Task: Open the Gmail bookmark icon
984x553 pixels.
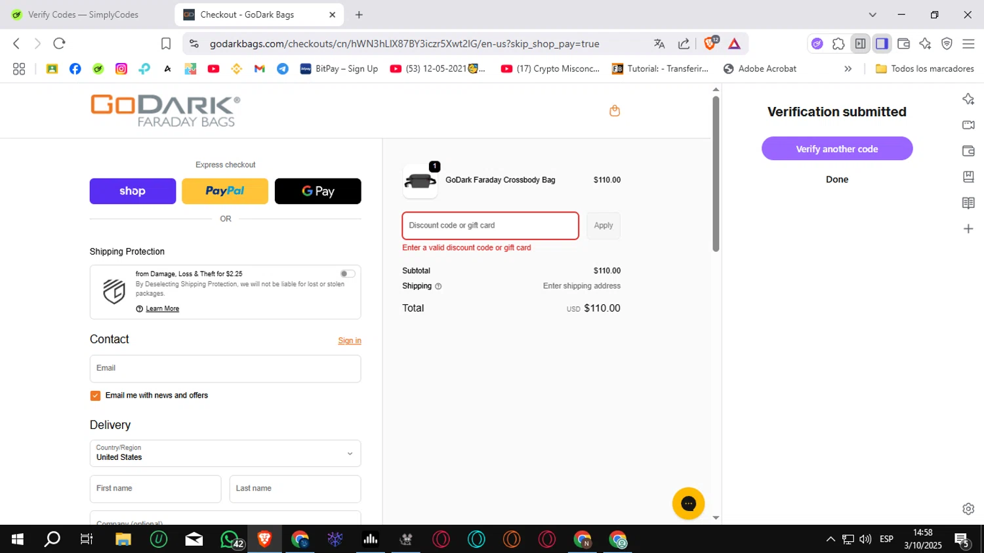Action: [x=260, y=69]
